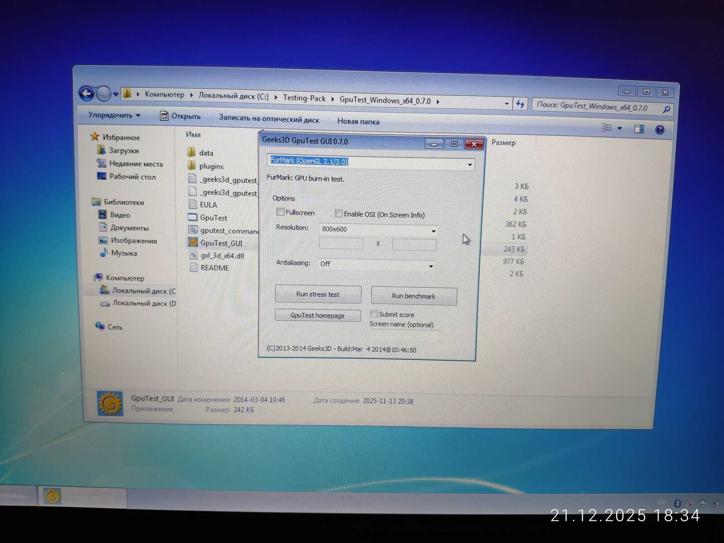Click the EN language indicator in tray
Image resolution: width=724 pixels, height=543 pixels.
coord(661,502)
